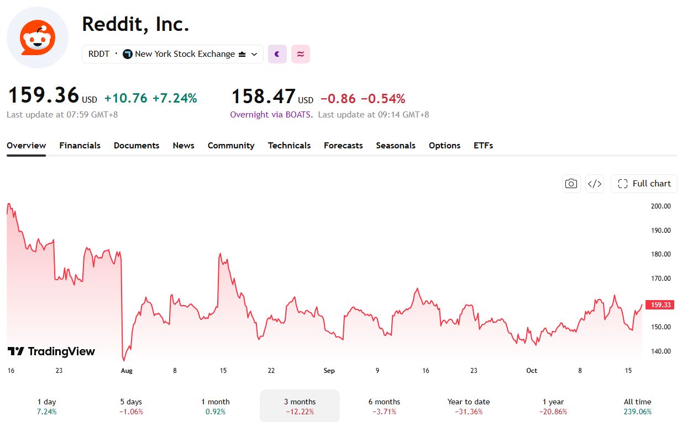
Task: Click the 'Last update at 09:14 GMT+8' text
Action: click(x=374, y=115)
